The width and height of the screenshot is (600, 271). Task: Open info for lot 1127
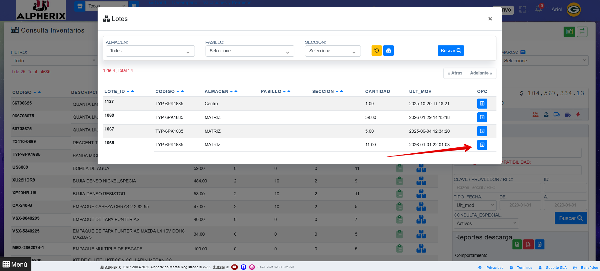tap(482, 104)
